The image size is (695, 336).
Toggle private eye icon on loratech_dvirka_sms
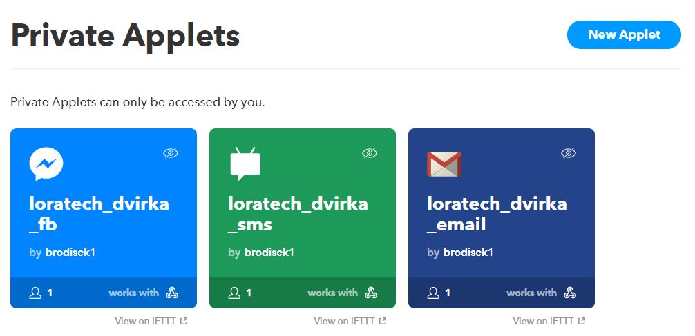click(370, 153)
